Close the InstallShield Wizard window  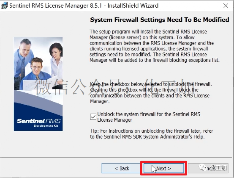click(x=226, y=6)
